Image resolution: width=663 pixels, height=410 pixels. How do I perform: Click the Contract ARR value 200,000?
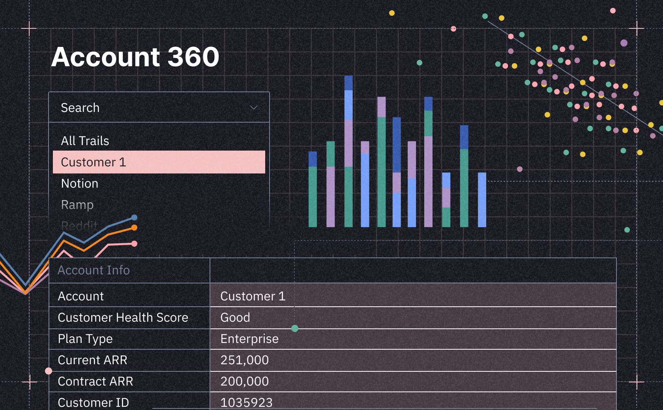245,381
